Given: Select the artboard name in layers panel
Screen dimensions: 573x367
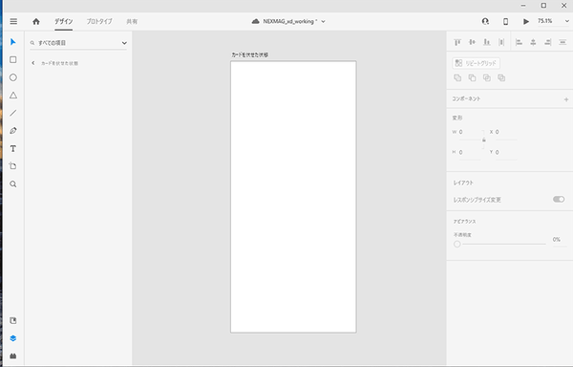Looking at the screenshot, I should coord(59,63).
